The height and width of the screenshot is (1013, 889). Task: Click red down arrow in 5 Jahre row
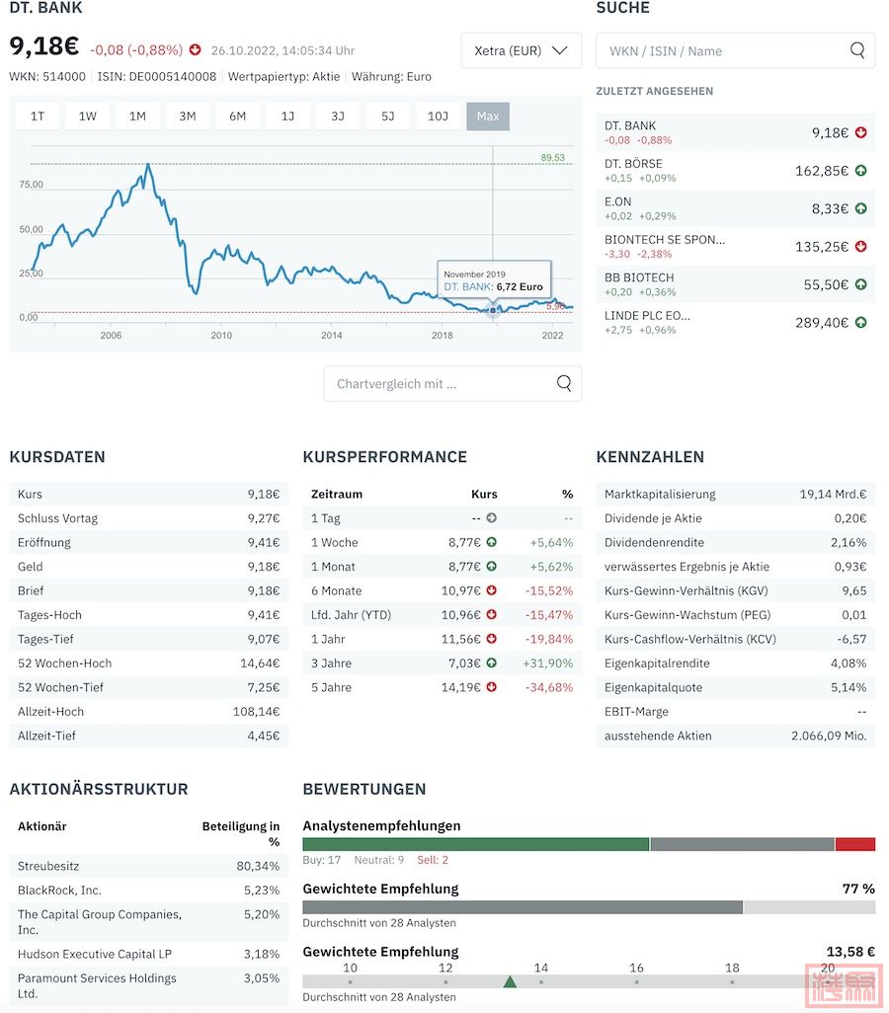pos(491,687)
